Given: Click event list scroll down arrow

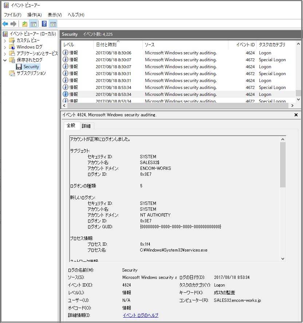Looking at the screenshot, I should (x=298, y=100).
